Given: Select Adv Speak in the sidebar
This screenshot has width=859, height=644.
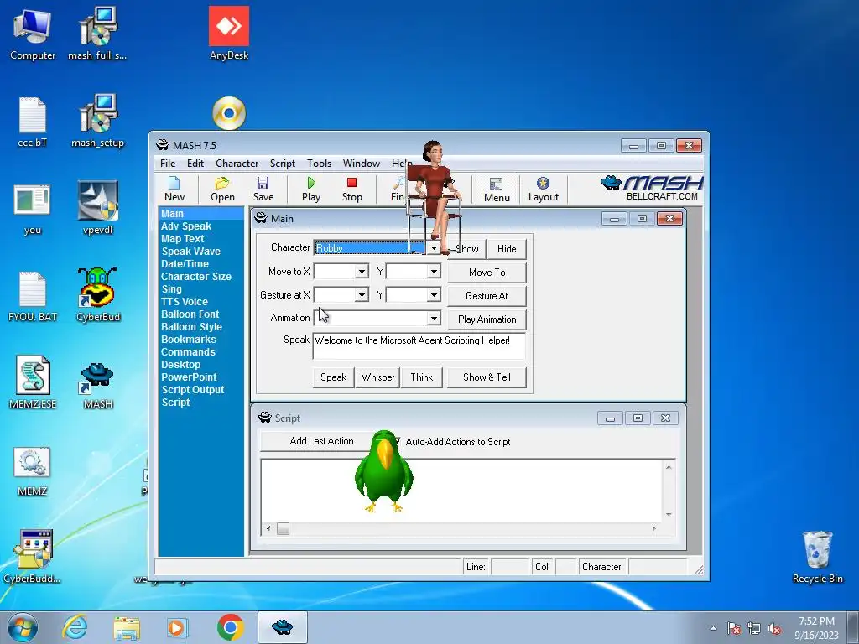Looking at the screenshot, I should pyautogui.click(x=186, y=226).
